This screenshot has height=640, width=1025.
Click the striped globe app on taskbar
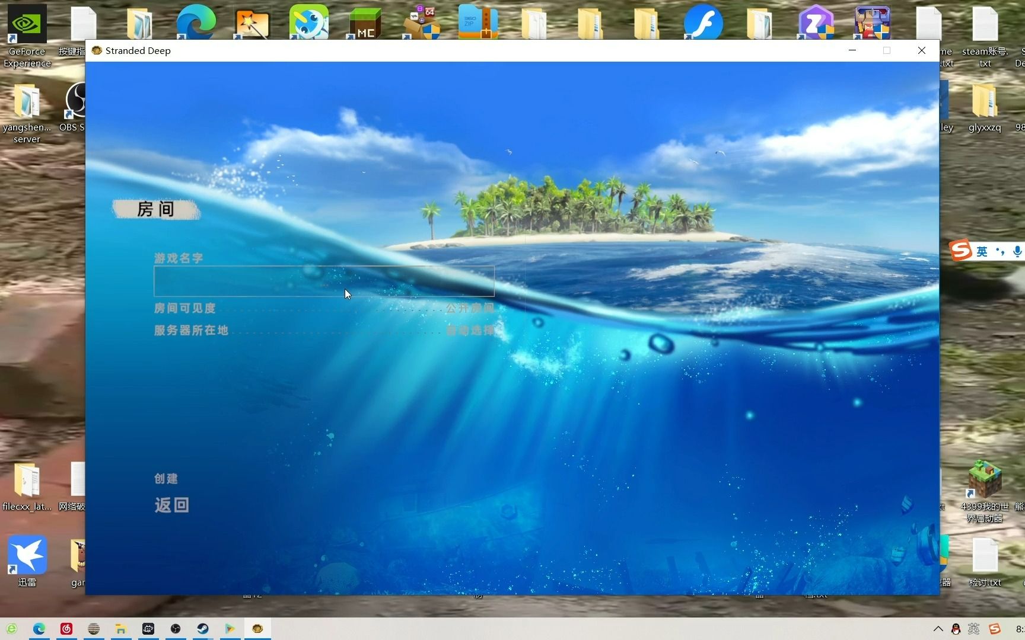(x=94, y=629)
